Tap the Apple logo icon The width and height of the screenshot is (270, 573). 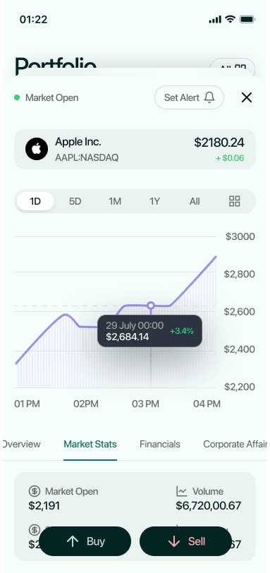(x=37, y=149)
